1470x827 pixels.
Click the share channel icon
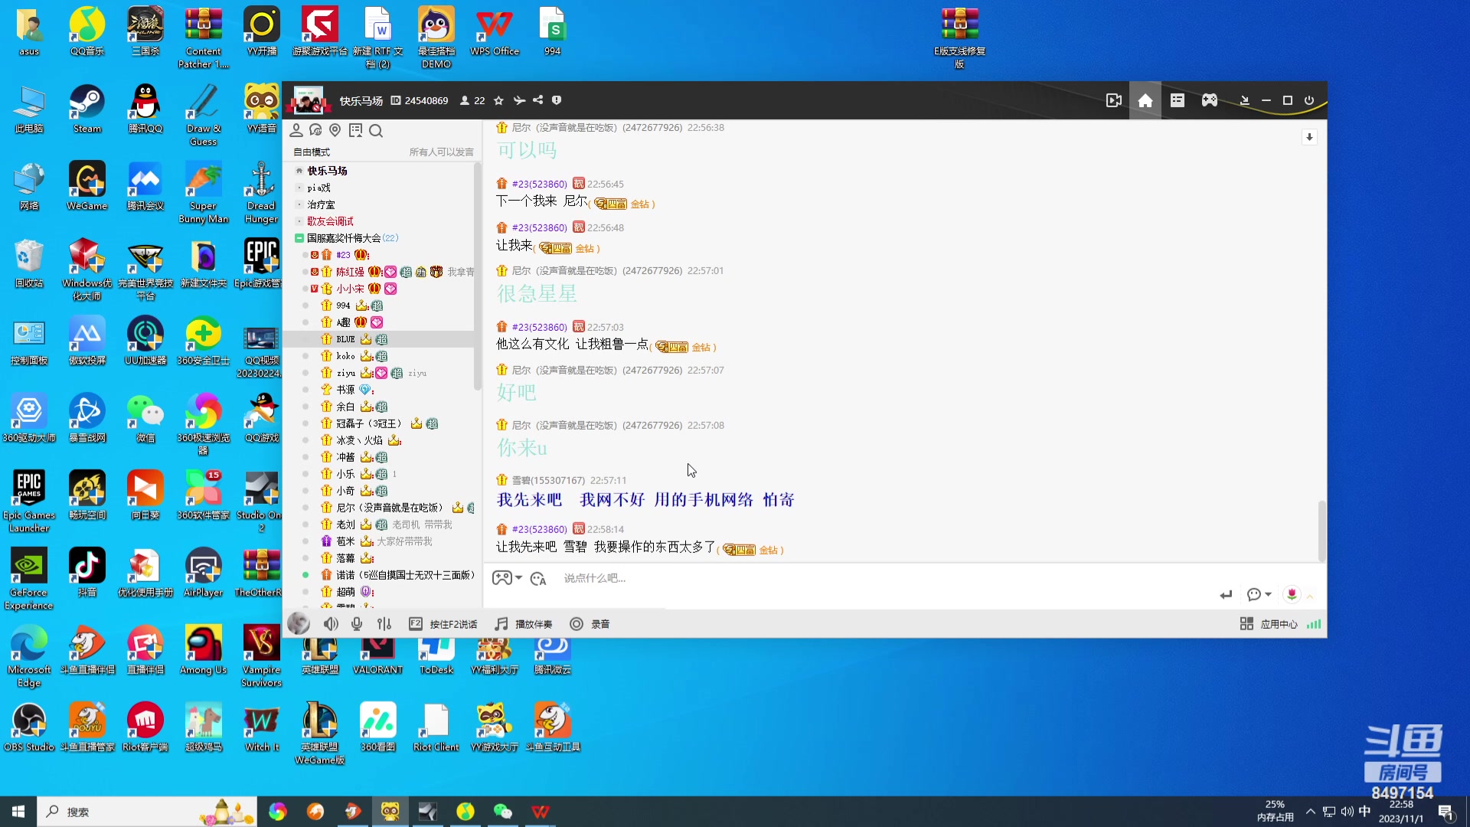[x=538, y=100]
